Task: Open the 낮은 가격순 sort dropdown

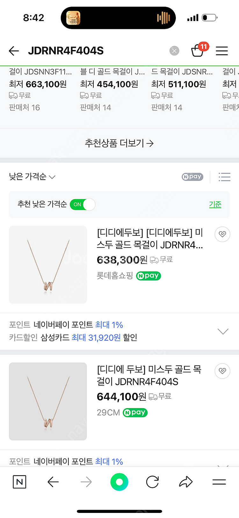Action: (32, 177)
